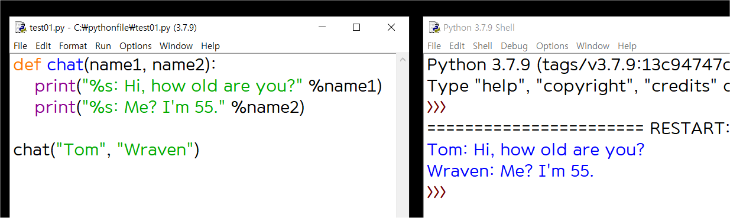Click the chat function name in def line
The width and height of the screenshot is (730, 218).
point(64,64)
